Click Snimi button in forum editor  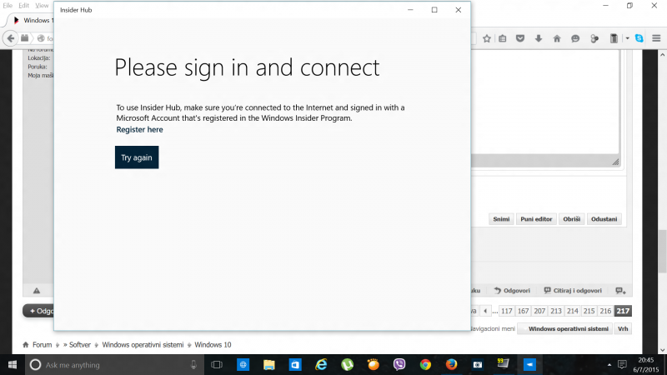(501, 219)
